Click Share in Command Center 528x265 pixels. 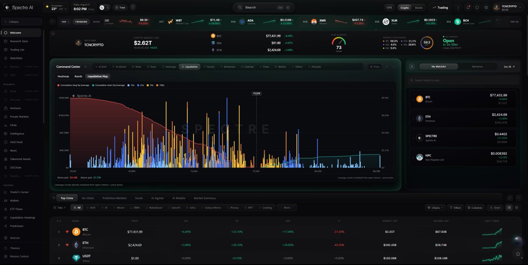click(375, 67)
